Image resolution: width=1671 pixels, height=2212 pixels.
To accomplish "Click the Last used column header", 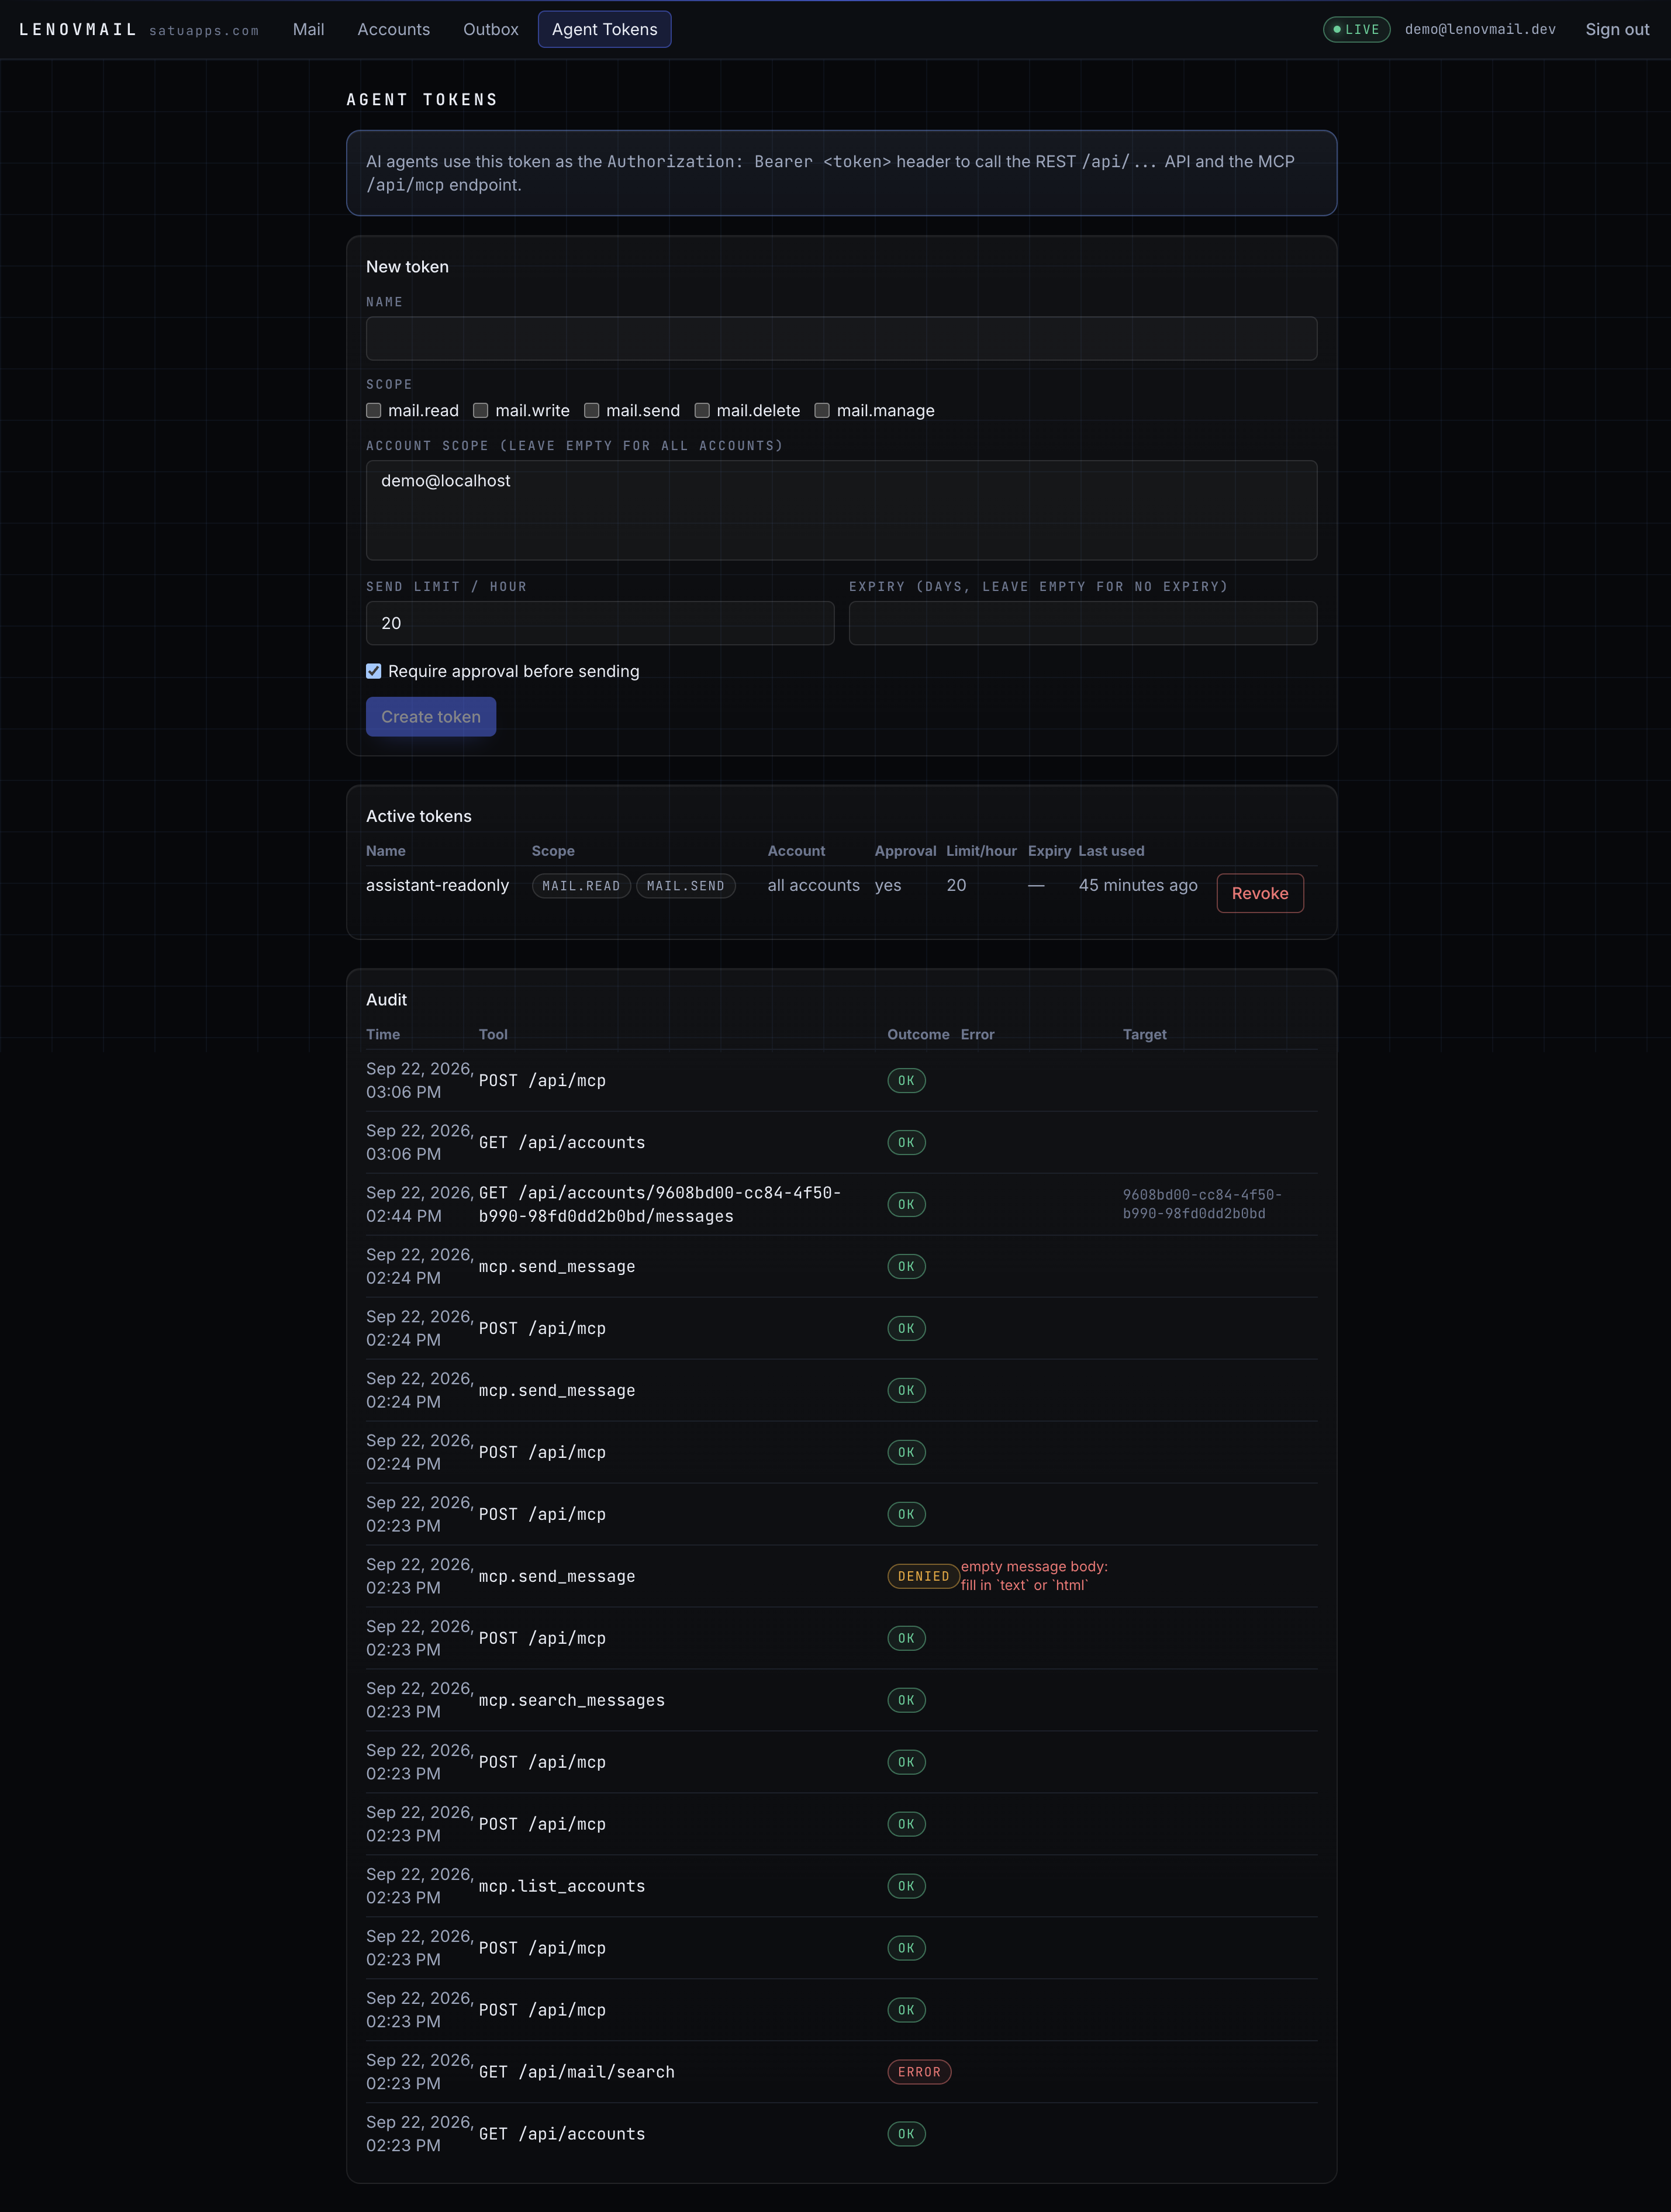I will click(1111, 851).
